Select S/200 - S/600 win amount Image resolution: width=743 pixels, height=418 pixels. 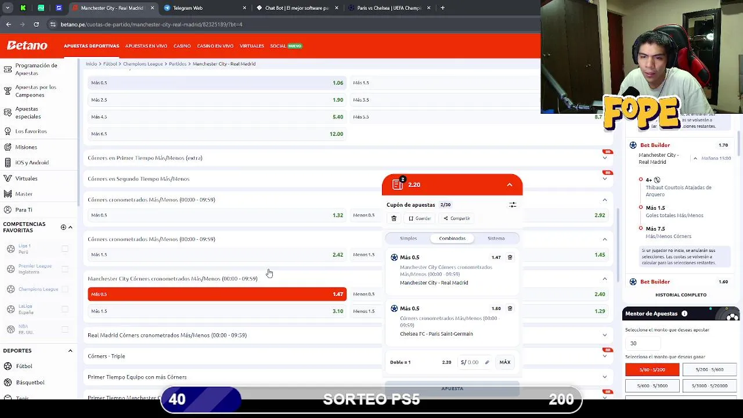(x=710, y=370)
